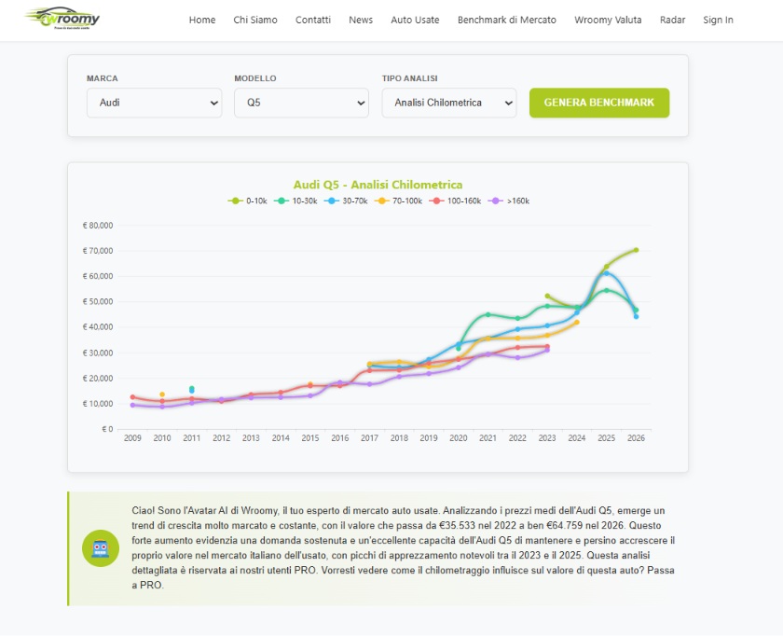783x636 pixels.
Task: Click the TIPO ANALISI field label
Action: [410, 78]
